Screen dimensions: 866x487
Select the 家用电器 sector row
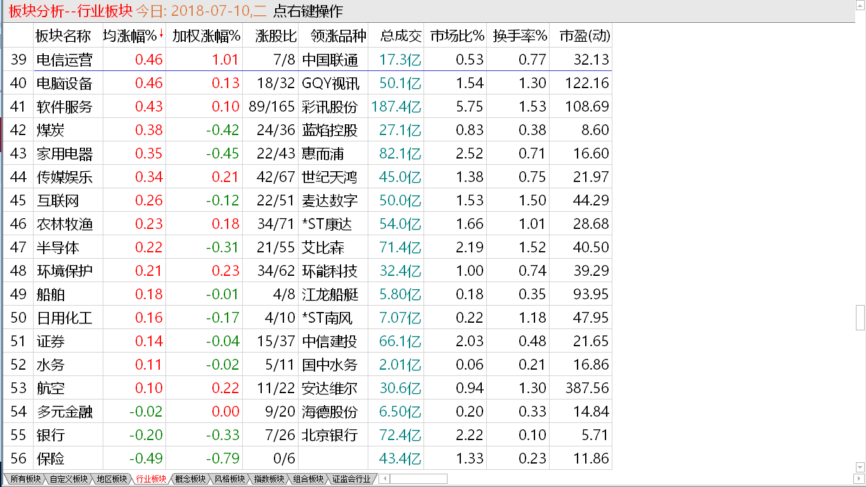point(307,153)
